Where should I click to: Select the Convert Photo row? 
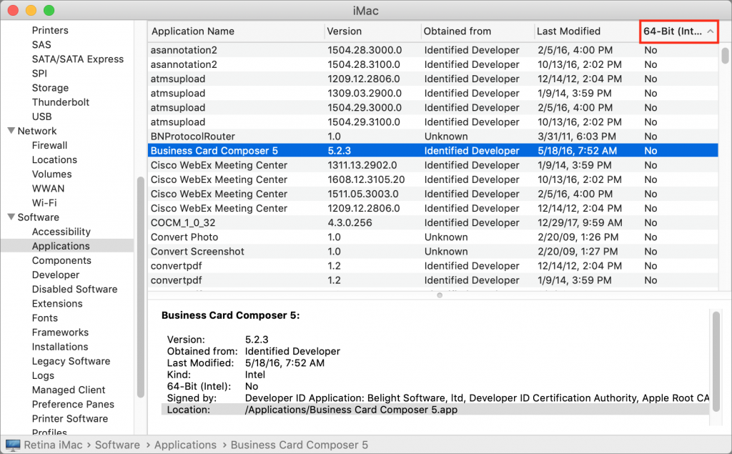432,237
